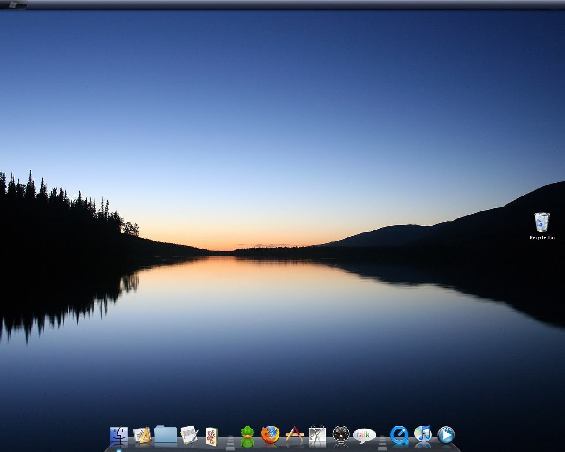Screen dimensions: 565x452
Task: Launch the drafting tools ruler-and-triangle icon
Action: click(142, 435)
